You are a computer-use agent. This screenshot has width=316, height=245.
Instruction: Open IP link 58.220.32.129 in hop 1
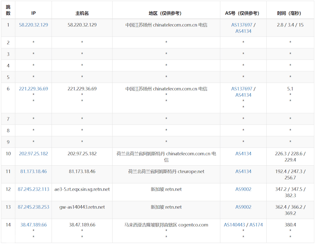[x=34, y=25]
